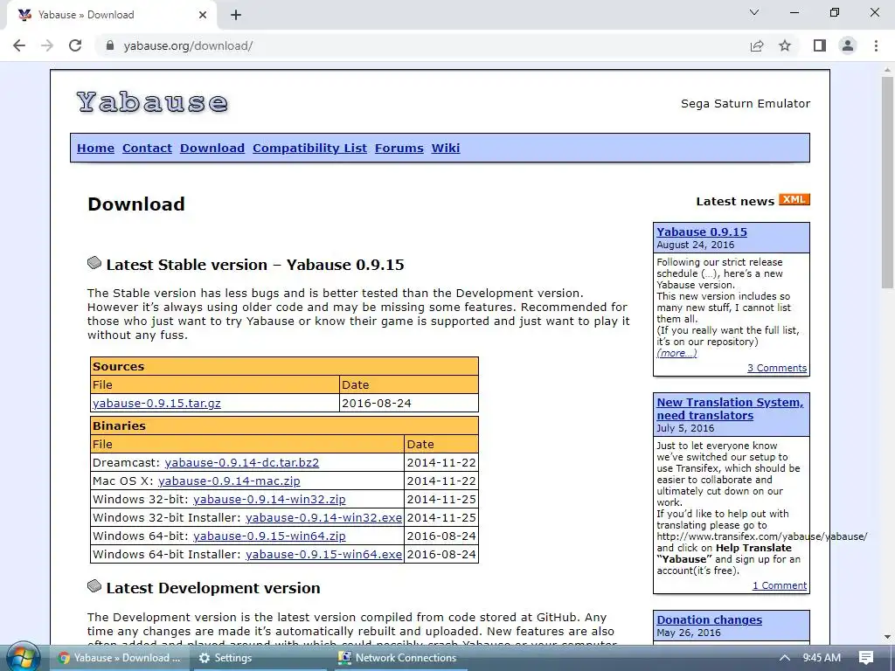Viewport: 895px width, 671px height.
Task: Open the Forums nav link
Action: tap(399, 149)
